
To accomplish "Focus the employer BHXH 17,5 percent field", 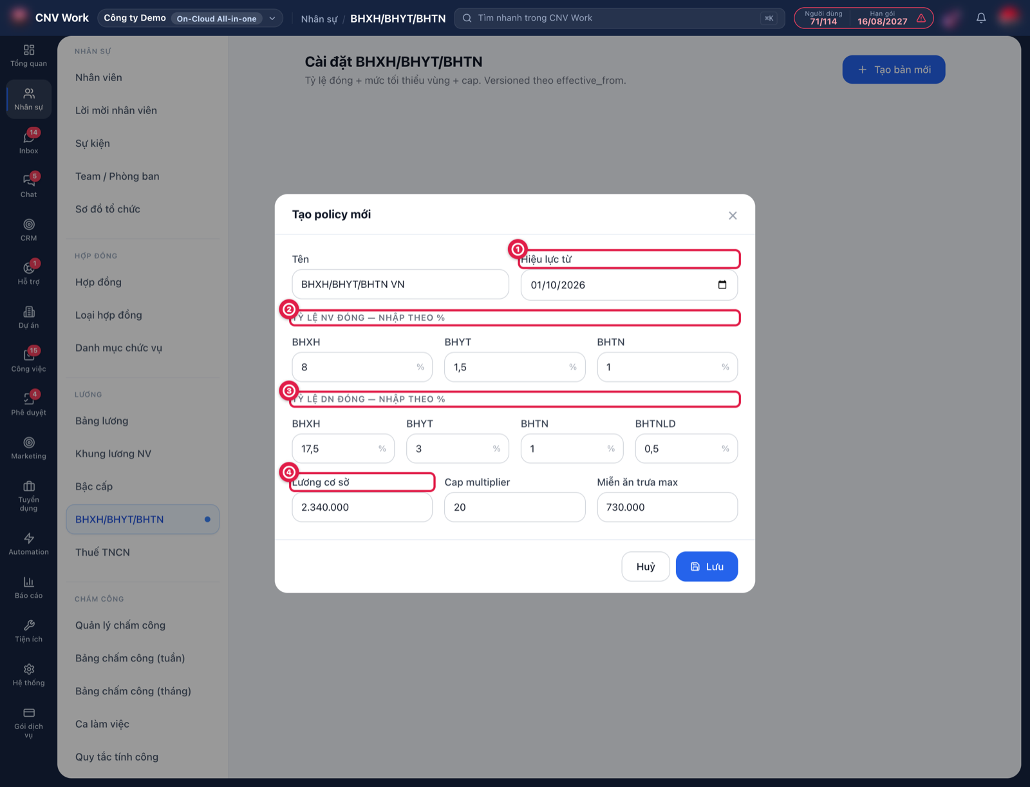I will (x=343, y=448).
